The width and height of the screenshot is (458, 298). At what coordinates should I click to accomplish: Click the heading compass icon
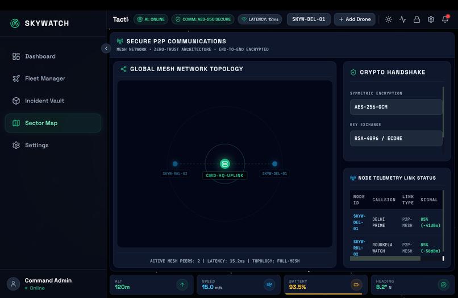(x=443, y=284)
